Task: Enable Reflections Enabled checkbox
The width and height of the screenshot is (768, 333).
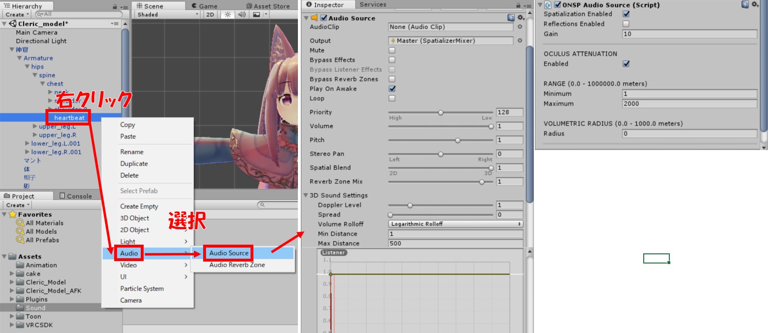Action: point(626,24)
